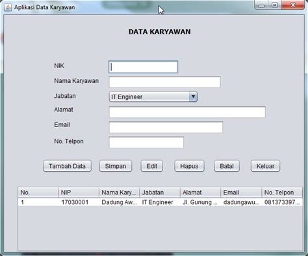Image resolution: width=308 pixels, height=256 pixels.
Task: Open the Jabatan combo box arrow
Action: 193,97
